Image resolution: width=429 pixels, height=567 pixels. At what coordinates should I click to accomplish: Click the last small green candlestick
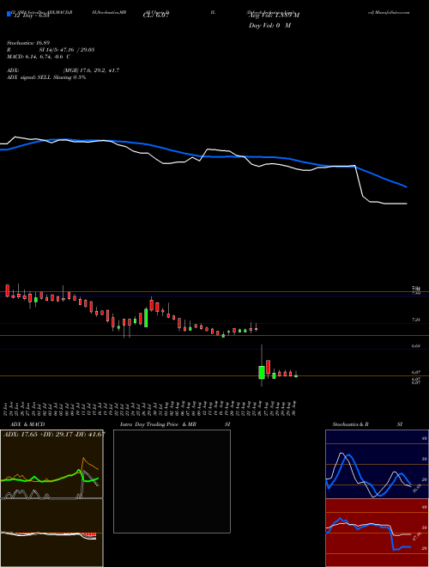296,376
